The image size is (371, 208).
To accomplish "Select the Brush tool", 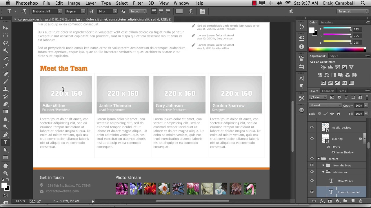I will coord(6,81).
